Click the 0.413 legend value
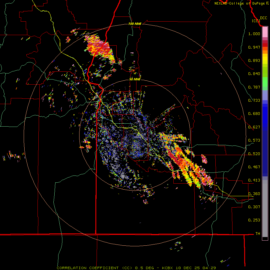The width and height of the screenshot is (270, 270). click(254, 180)
